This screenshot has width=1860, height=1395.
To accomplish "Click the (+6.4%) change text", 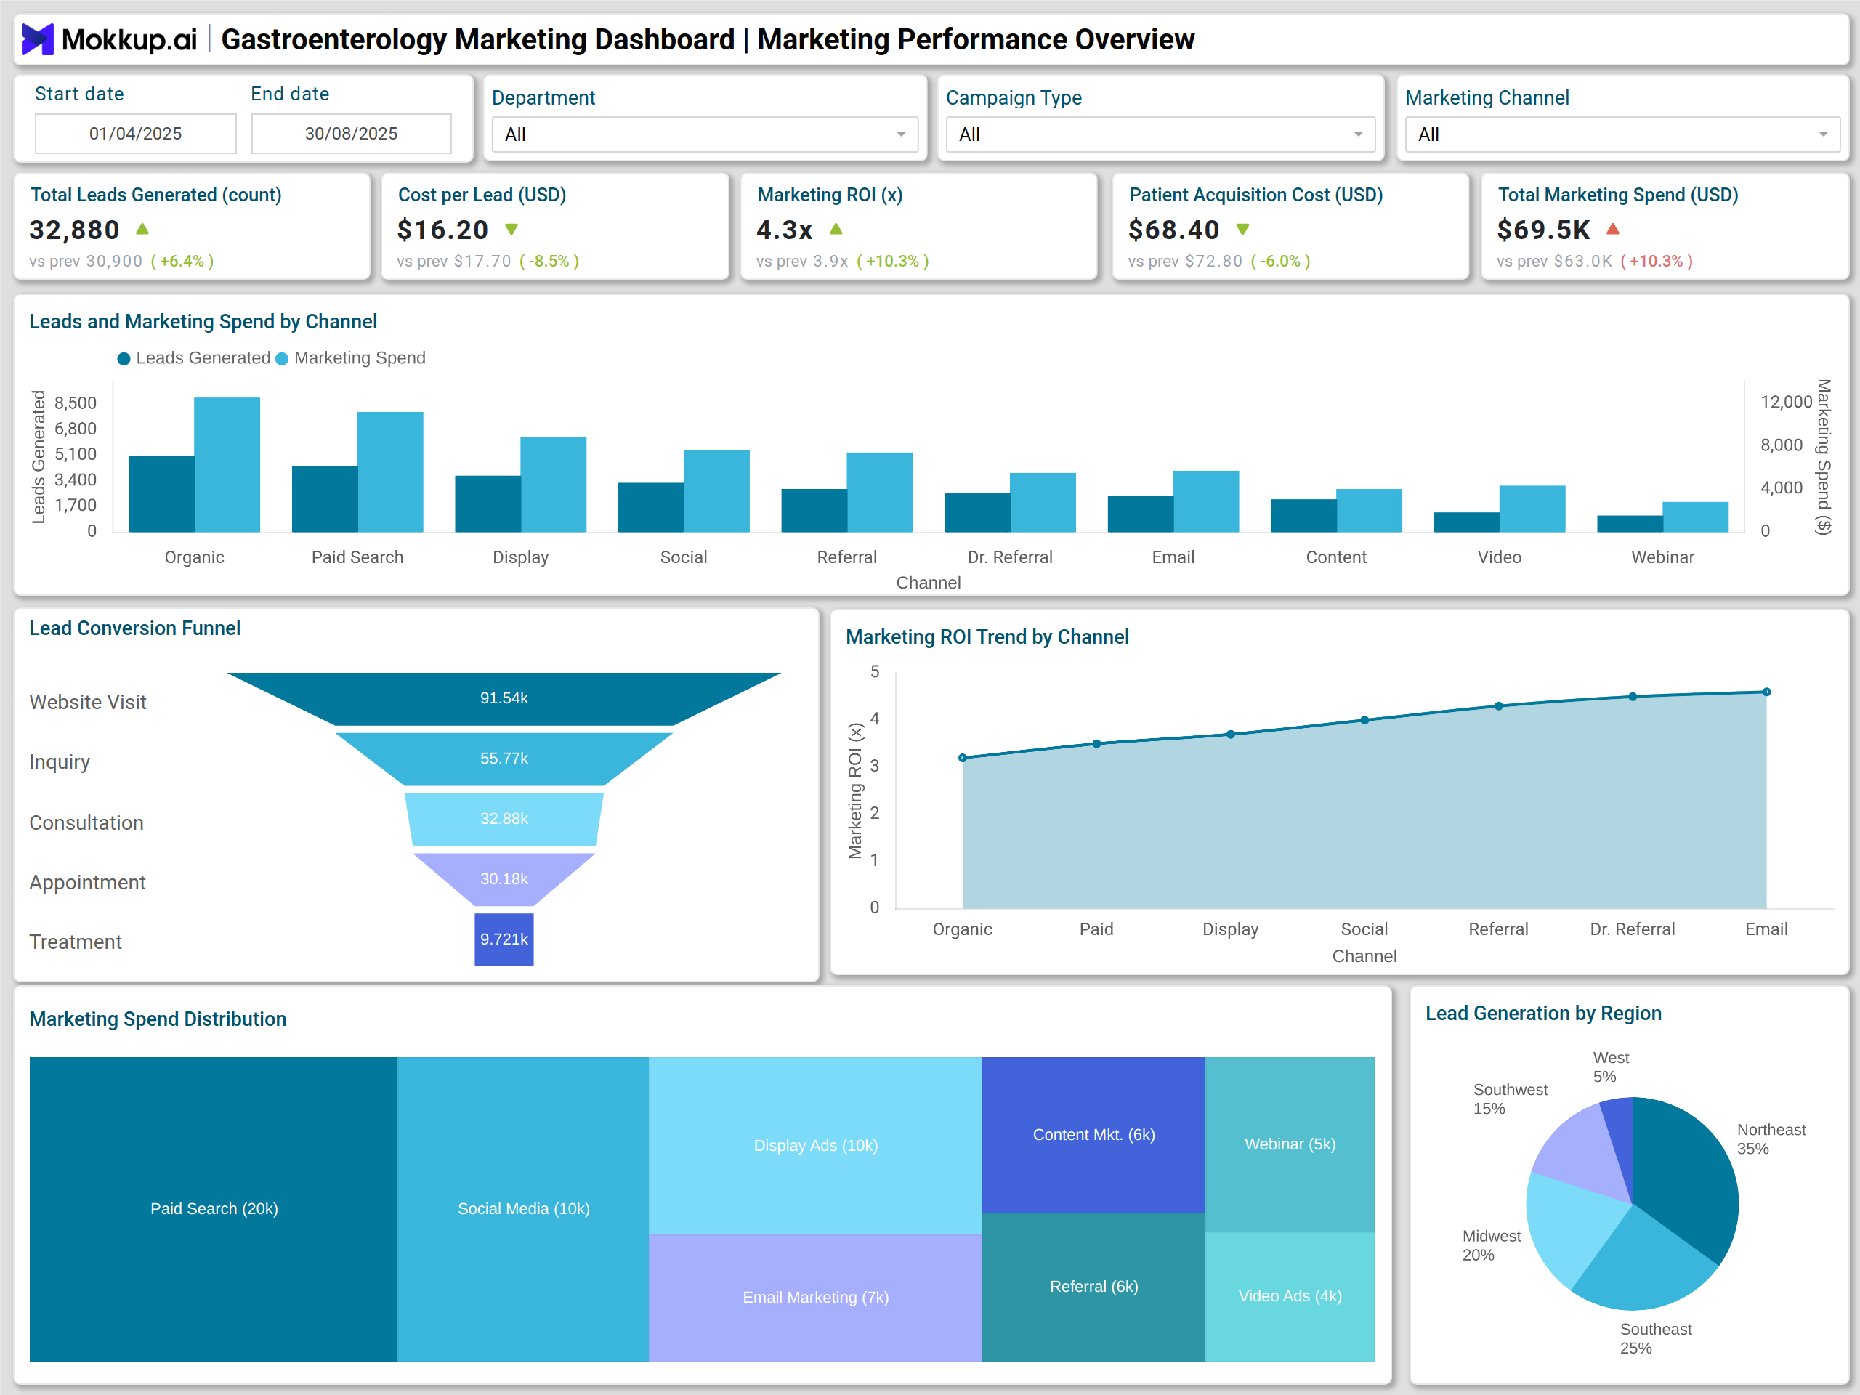I will pyautogui.click(x=182, y=261).
